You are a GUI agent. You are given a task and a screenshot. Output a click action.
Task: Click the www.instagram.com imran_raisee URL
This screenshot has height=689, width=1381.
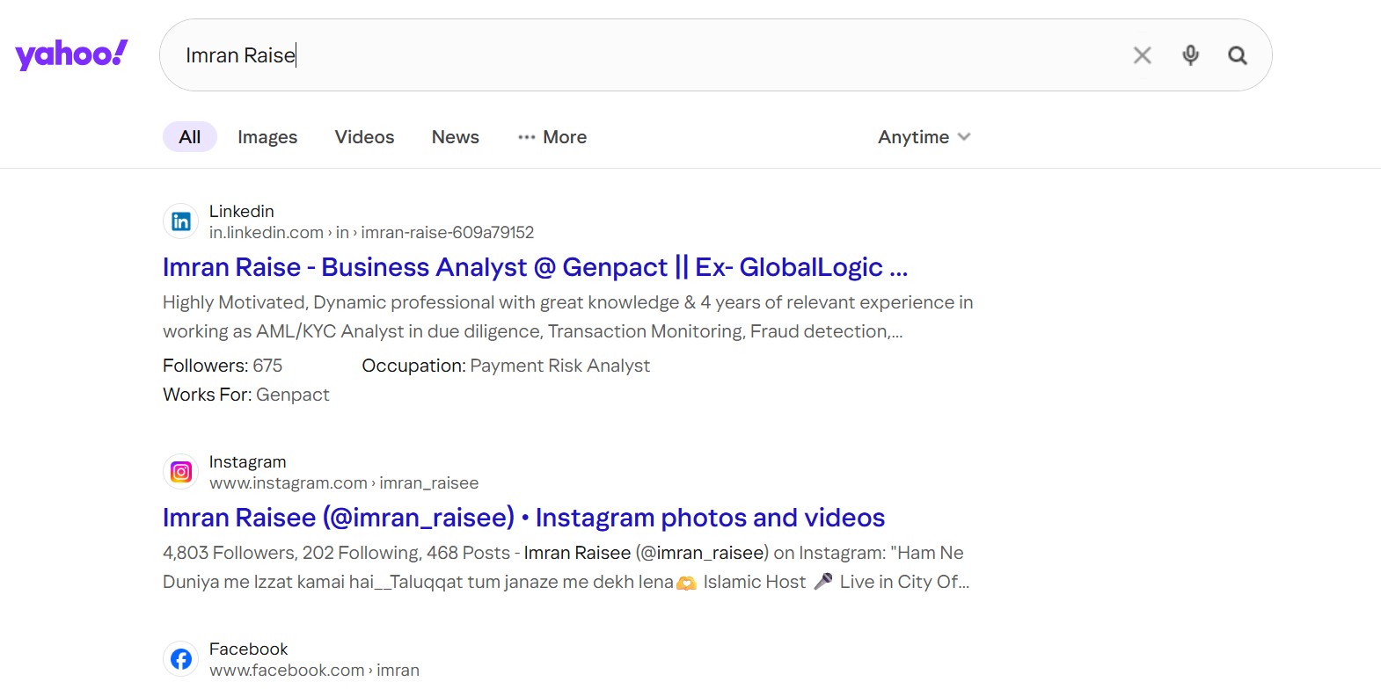tap(344, 483)
